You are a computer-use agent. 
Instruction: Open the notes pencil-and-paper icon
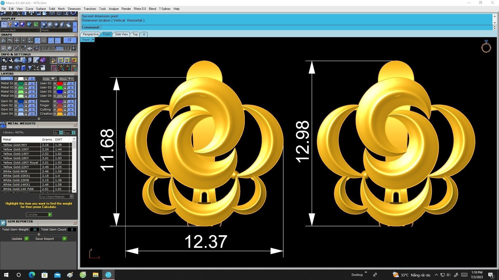pyautogui.click(x=36, y=60)
